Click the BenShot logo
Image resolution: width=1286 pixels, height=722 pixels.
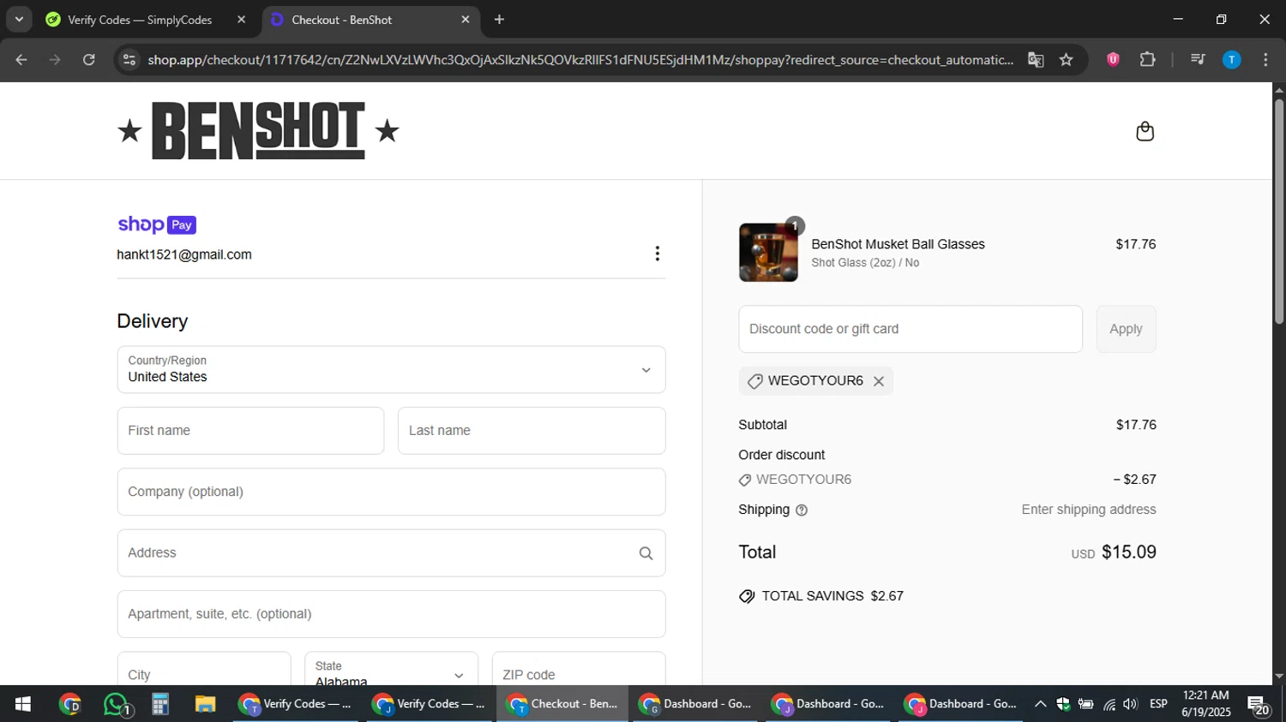(x=258, y=131)
